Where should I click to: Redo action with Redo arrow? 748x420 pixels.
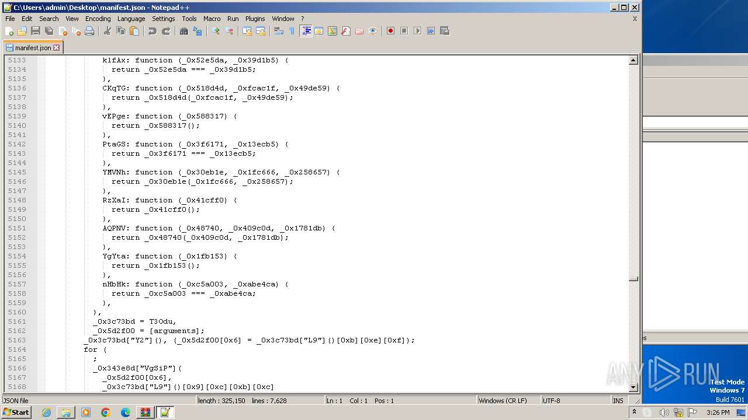[166, 31]
